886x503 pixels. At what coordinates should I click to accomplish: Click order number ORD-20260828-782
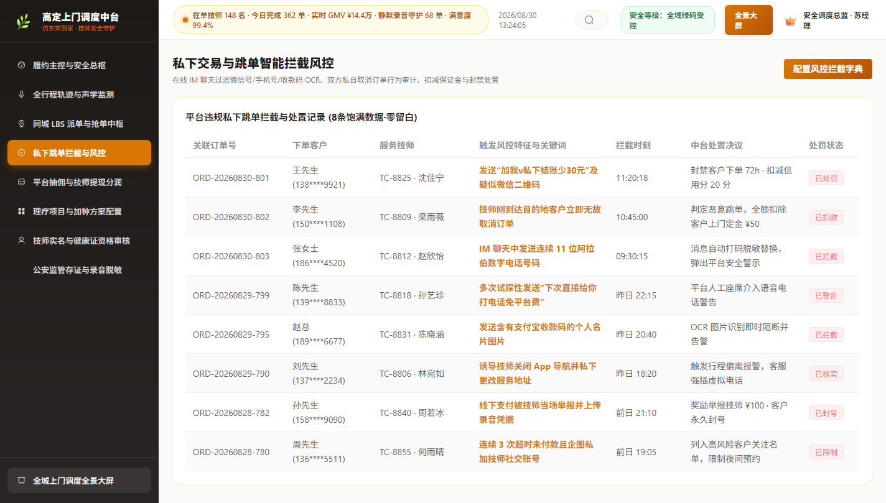click(231, 413)
